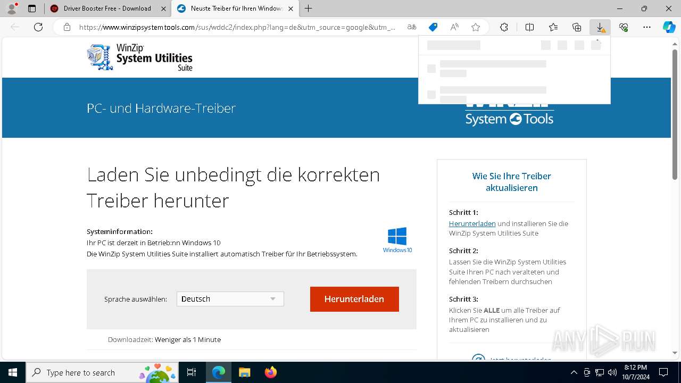Toggle the Downloads flyout

tap(600, 27)
